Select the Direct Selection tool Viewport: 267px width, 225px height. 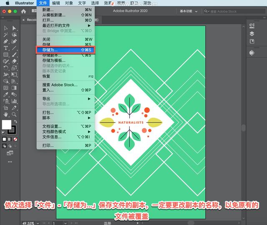[15, 28]
